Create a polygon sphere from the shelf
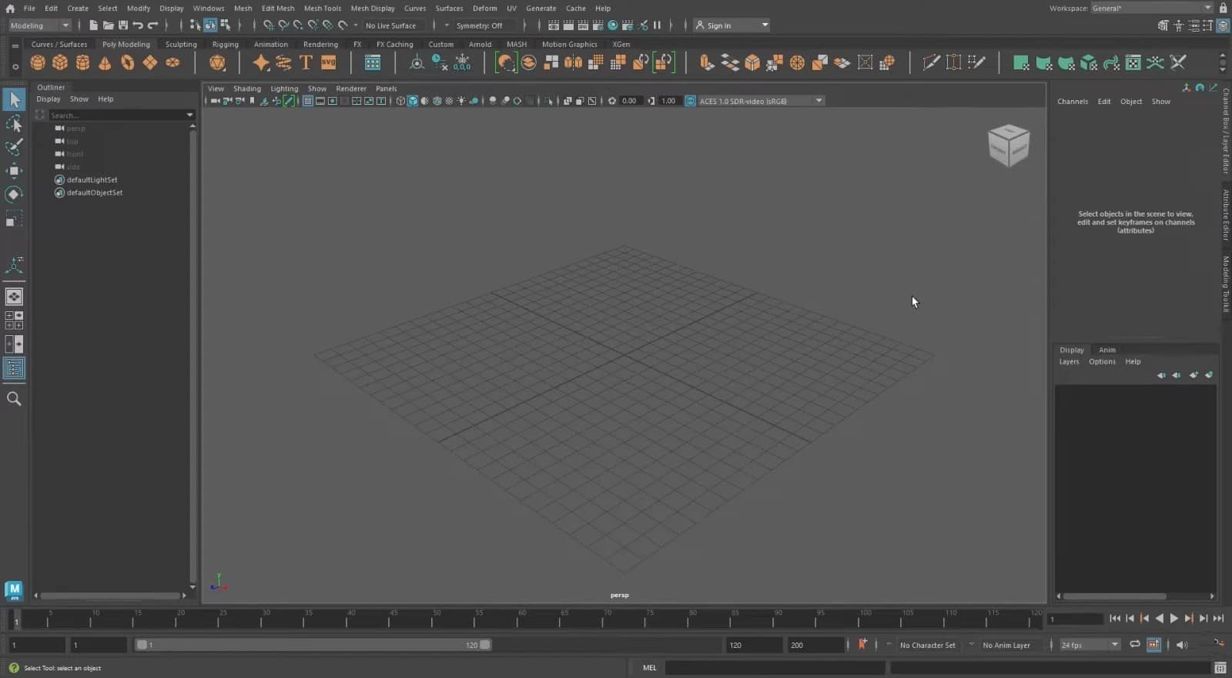The image size is (1232, 678). click(x=38, y=63)
